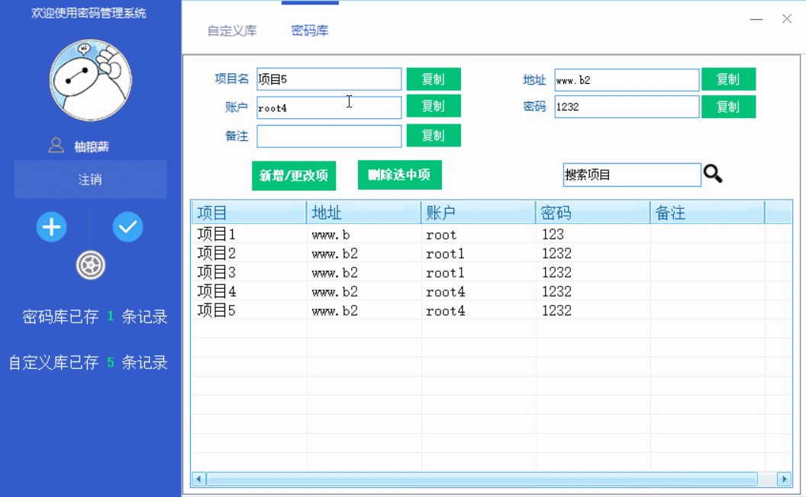Click 注销 to log out
The height and width of the screenshot is (497, 806).
coord(90,179)
